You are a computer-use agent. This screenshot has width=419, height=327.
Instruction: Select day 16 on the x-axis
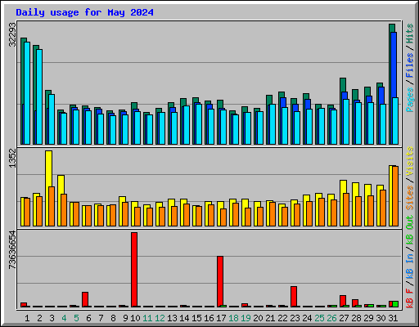[x=209, y=318]
